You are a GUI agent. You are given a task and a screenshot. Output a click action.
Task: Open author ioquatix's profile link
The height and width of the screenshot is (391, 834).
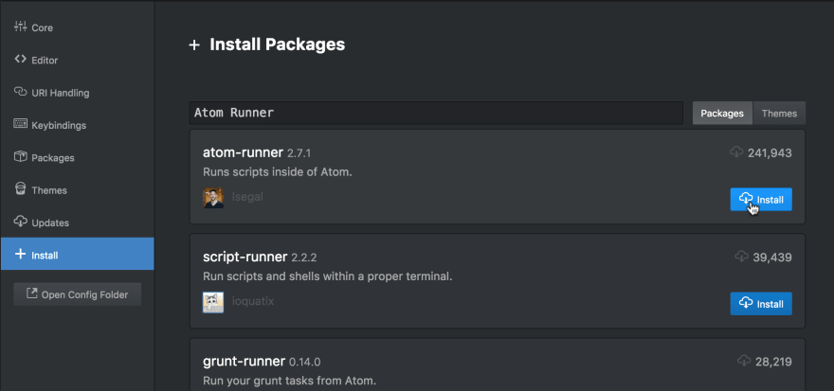click(253, 301)
